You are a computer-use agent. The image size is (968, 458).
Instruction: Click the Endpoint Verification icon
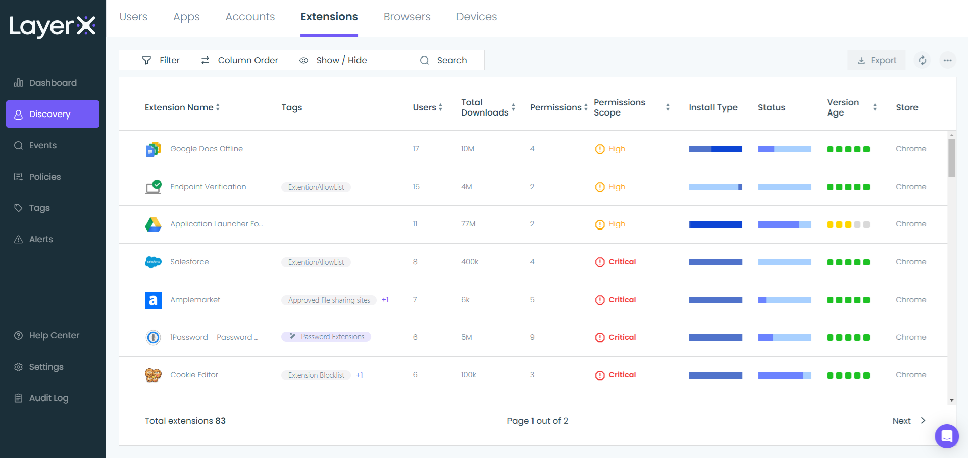[153, 187]
